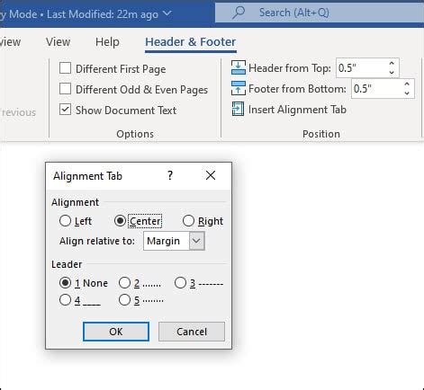
Task: Enable Different Odd & Even Pages
Action: coord(65,89)
